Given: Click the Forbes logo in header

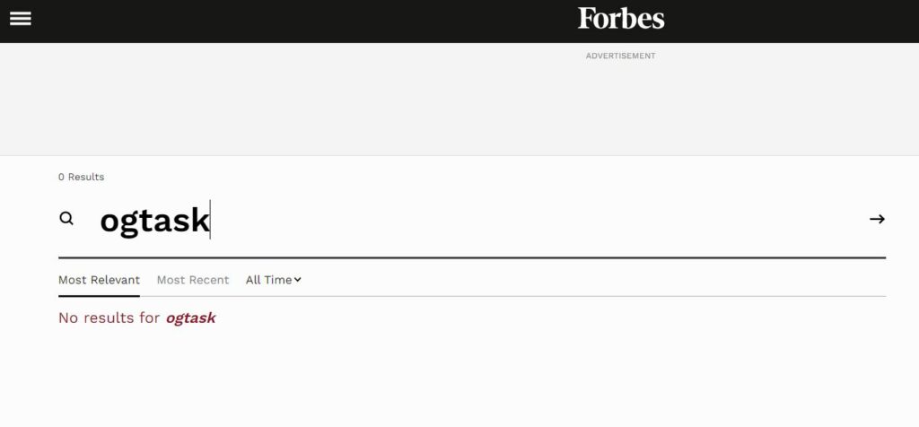Looking at the screenshot, I should pyautogui.click(x=621, y=18).
